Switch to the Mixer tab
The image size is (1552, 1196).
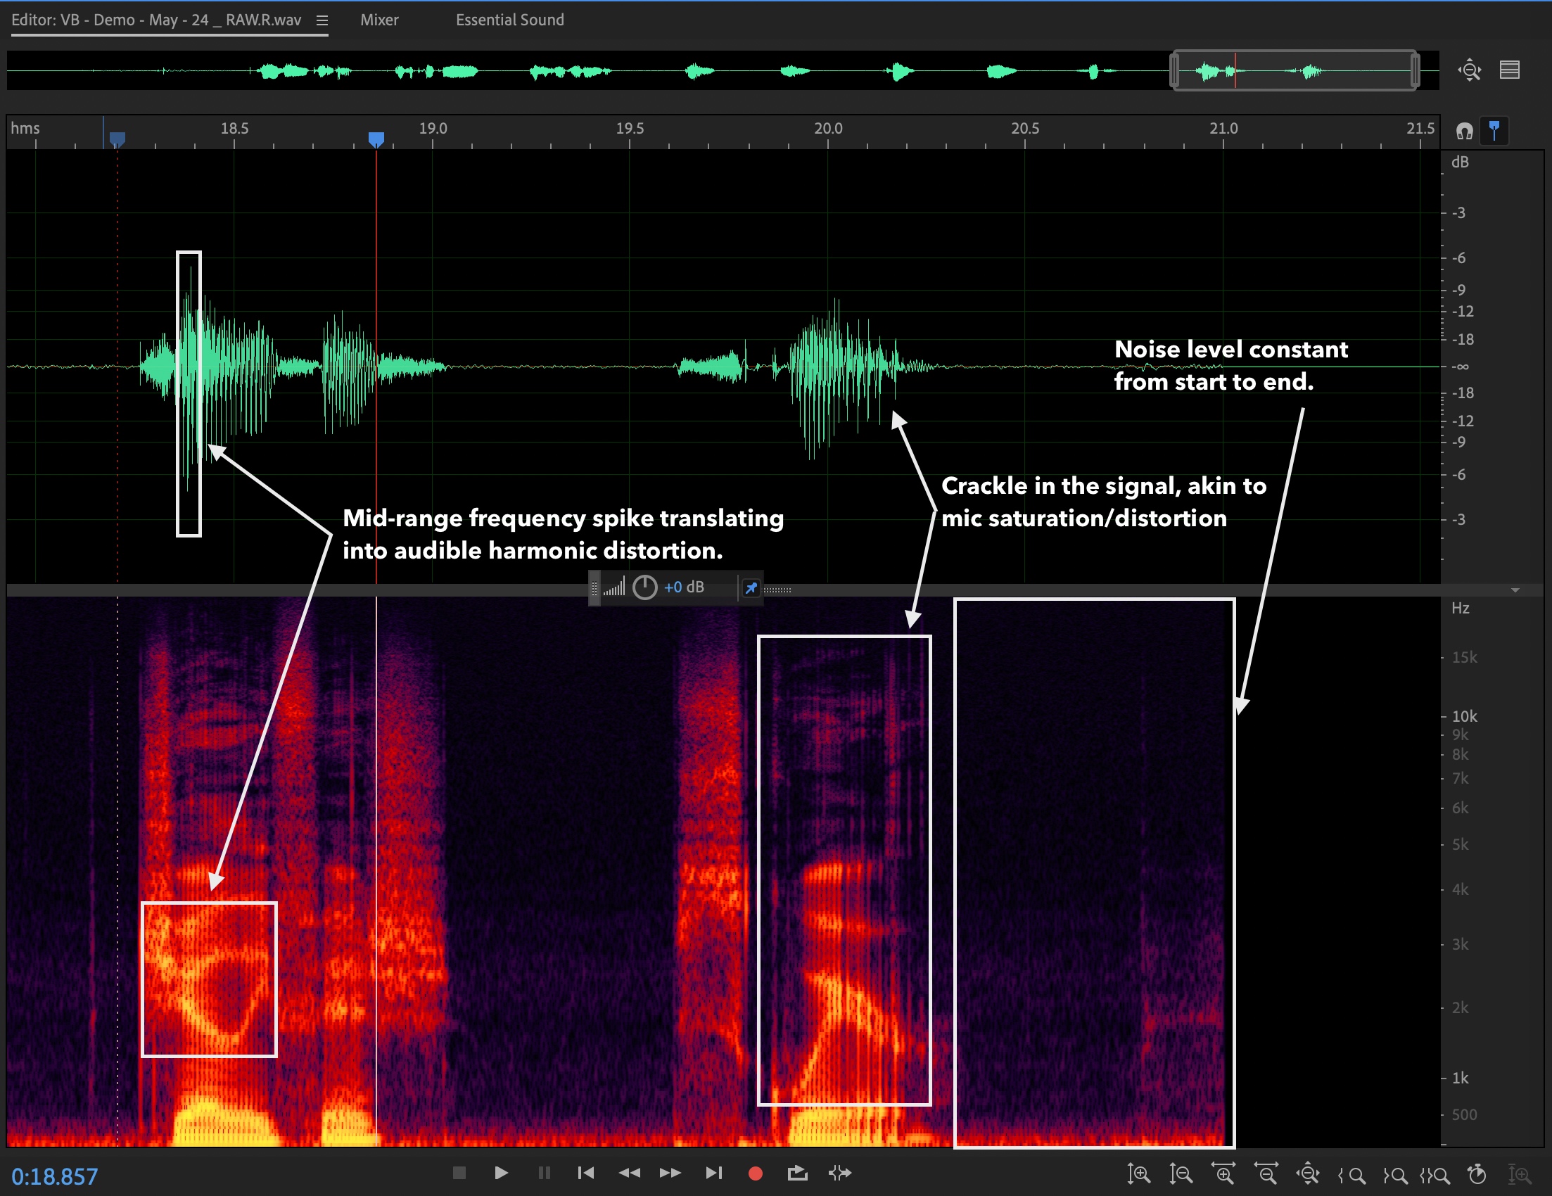379,20
